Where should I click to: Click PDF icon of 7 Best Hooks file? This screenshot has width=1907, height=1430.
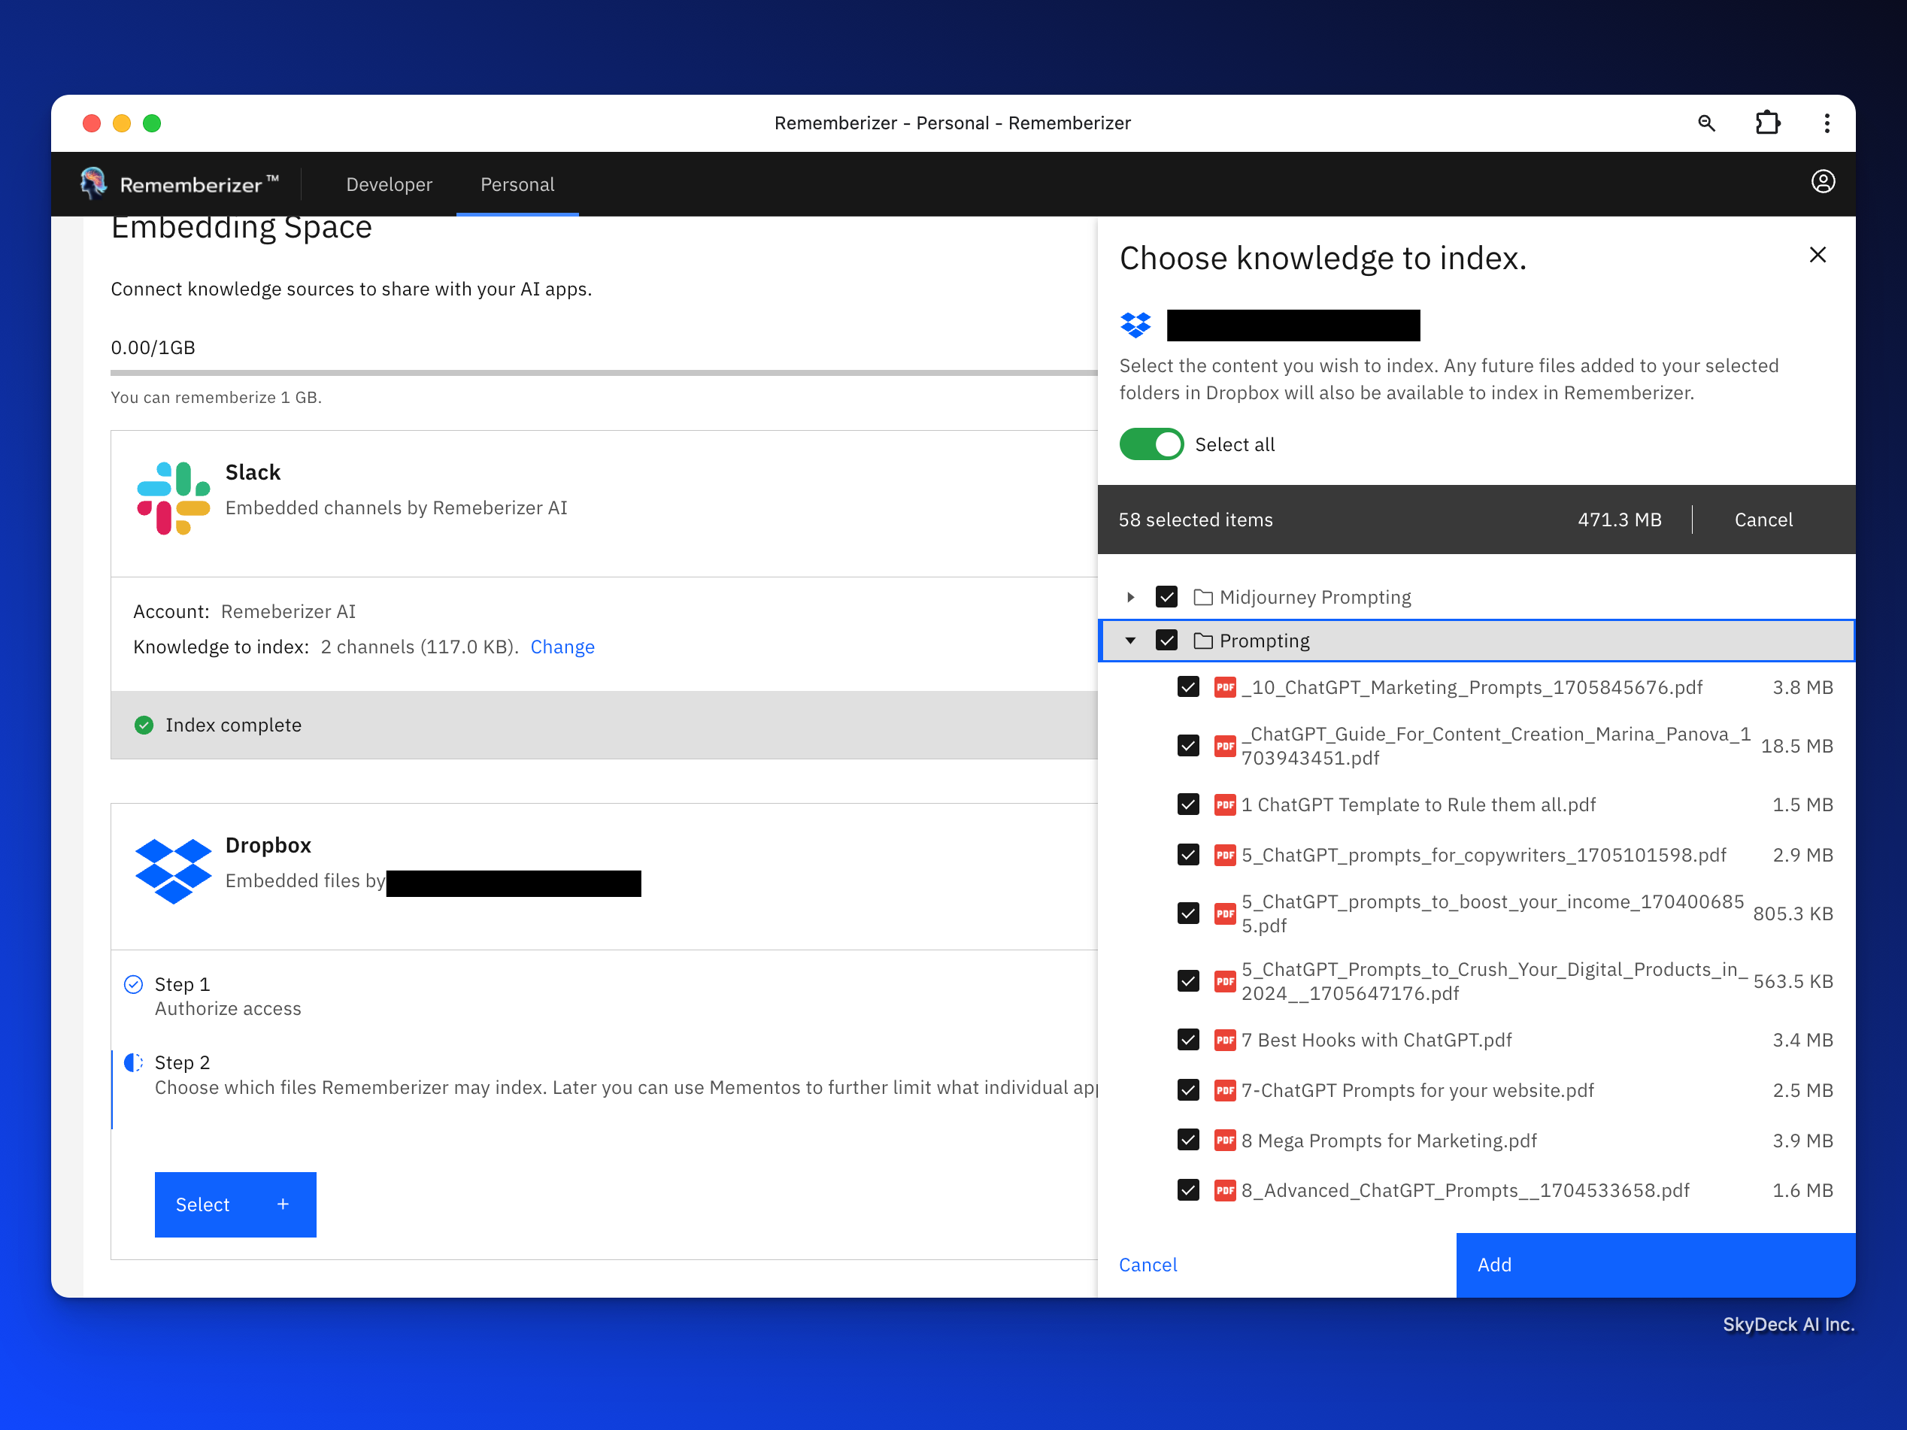click(x=1224, y=1040)
